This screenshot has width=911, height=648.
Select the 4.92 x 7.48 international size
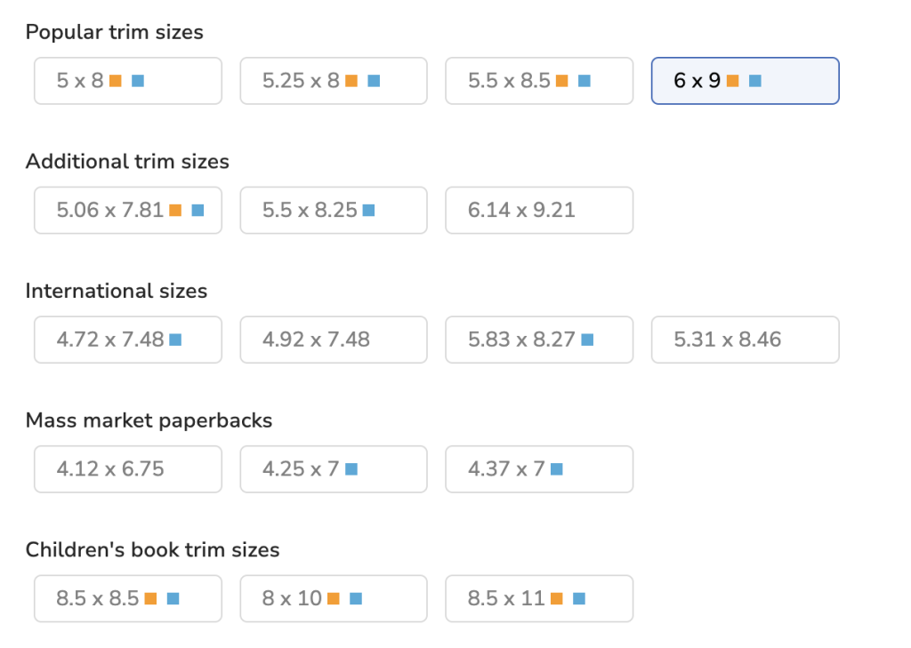(x=333, y=340)
